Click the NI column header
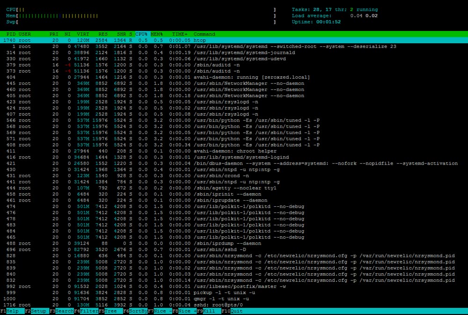This screenshot has height=315, width=468. (x=68, y=34)
